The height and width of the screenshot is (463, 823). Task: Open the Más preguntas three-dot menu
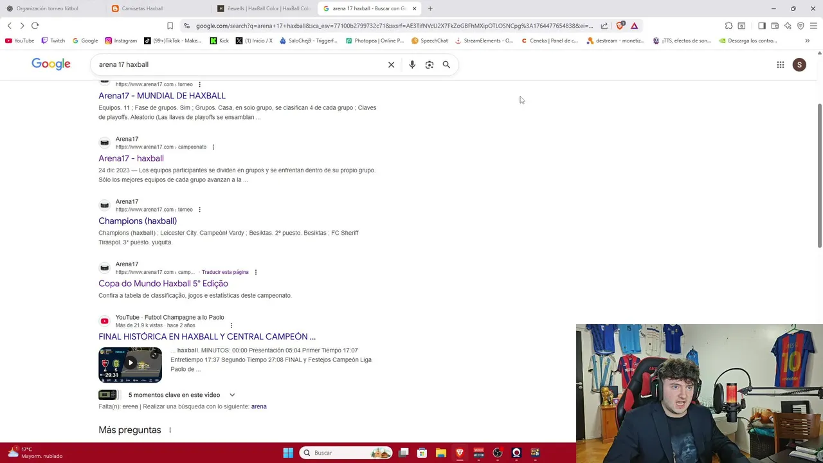pyautogui.click(x=170, y=430)
